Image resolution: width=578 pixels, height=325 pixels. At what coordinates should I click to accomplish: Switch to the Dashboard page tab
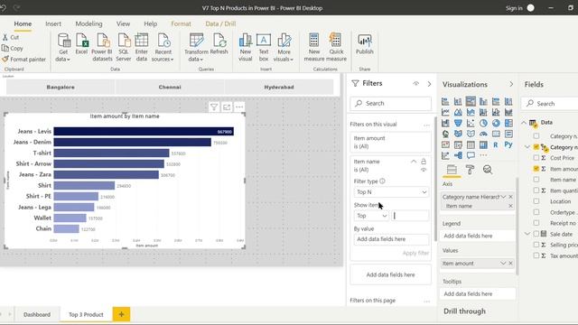pos(37,314)
